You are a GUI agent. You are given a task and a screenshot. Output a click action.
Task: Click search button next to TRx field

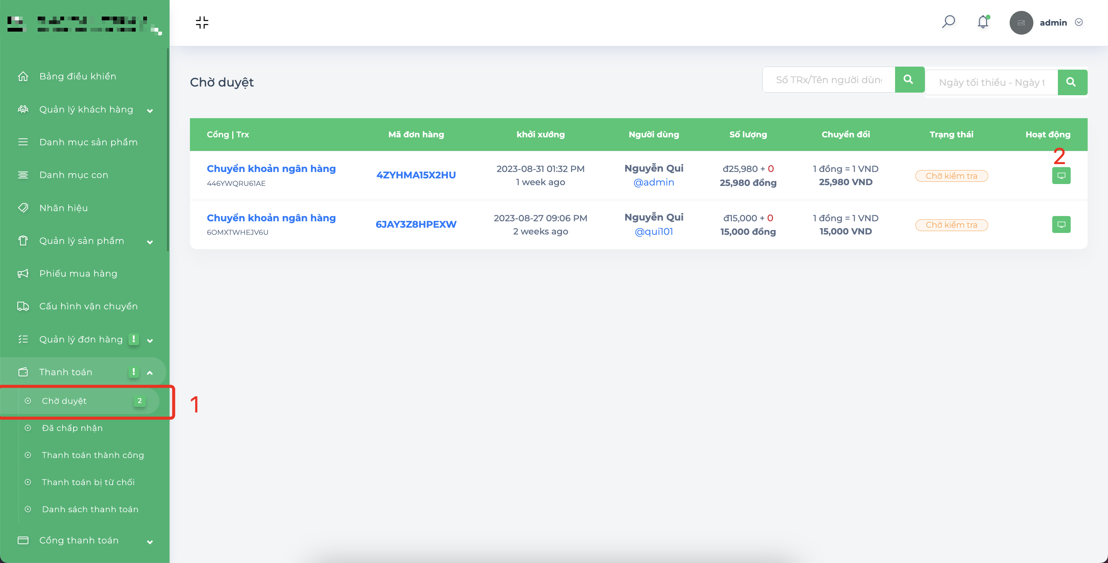tap(909, 79)
